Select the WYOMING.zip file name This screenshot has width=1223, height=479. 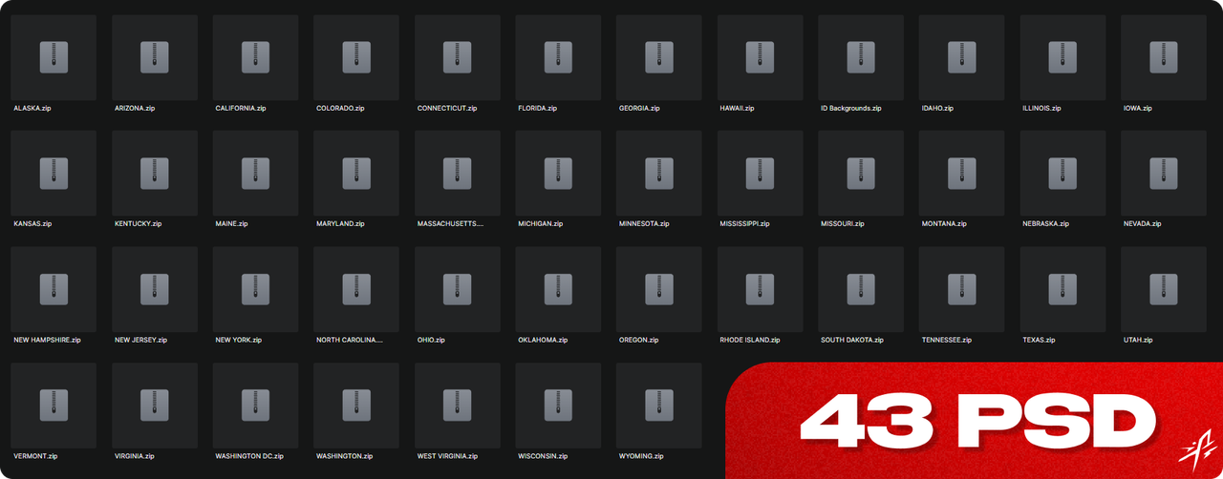(641, 456)
